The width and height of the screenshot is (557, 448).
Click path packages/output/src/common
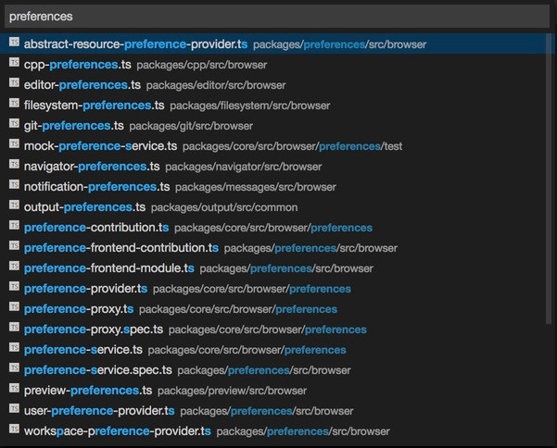pos(224,207)
